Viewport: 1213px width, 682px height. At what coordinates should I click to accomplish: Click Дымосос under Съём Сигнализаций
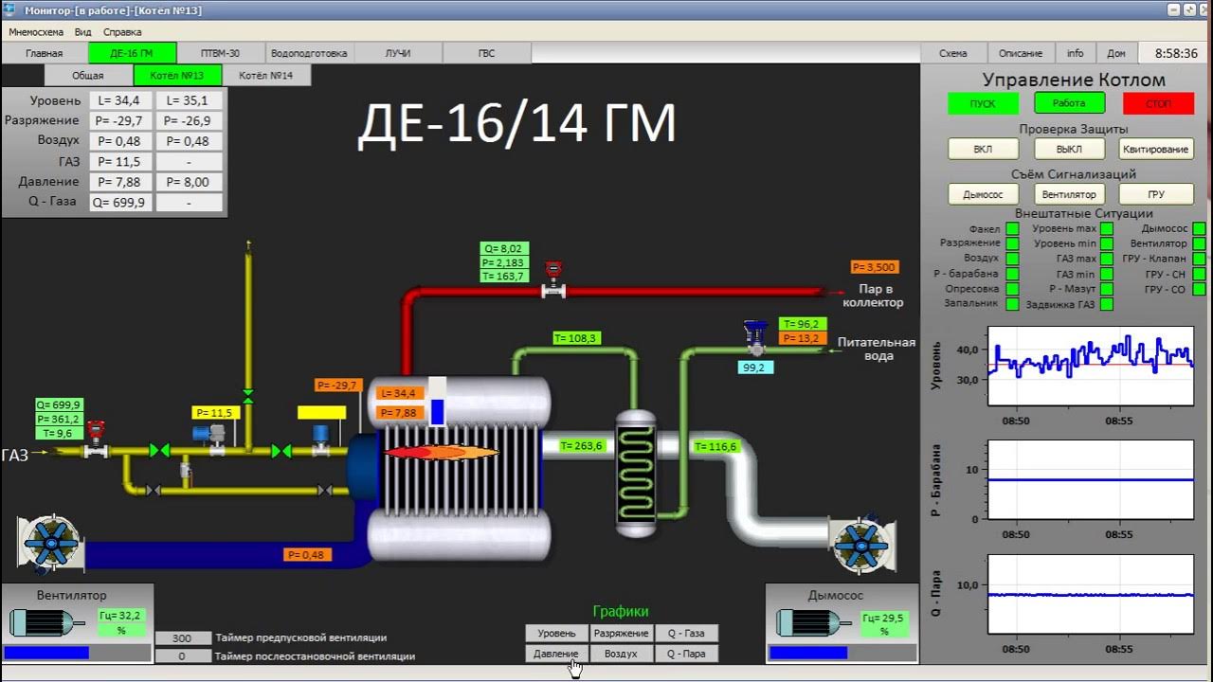tap(984, 194)
